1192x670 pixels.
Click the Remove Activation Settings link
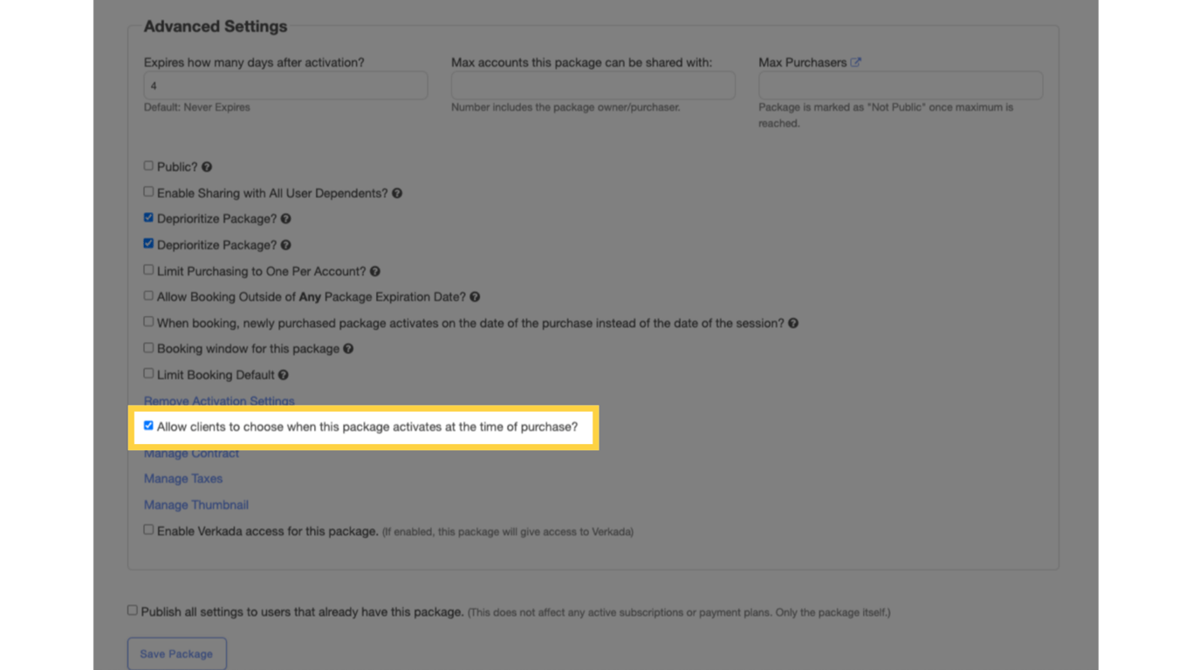[x=219, y=400]
